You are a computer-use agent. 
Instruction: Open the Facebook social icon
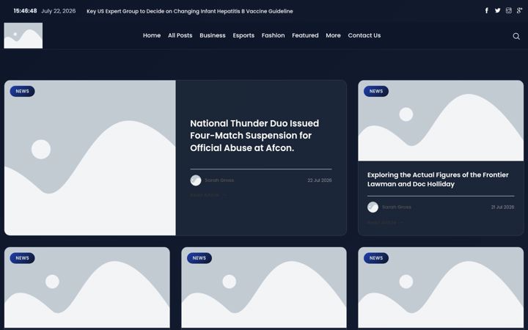click(x=487, y=10)
